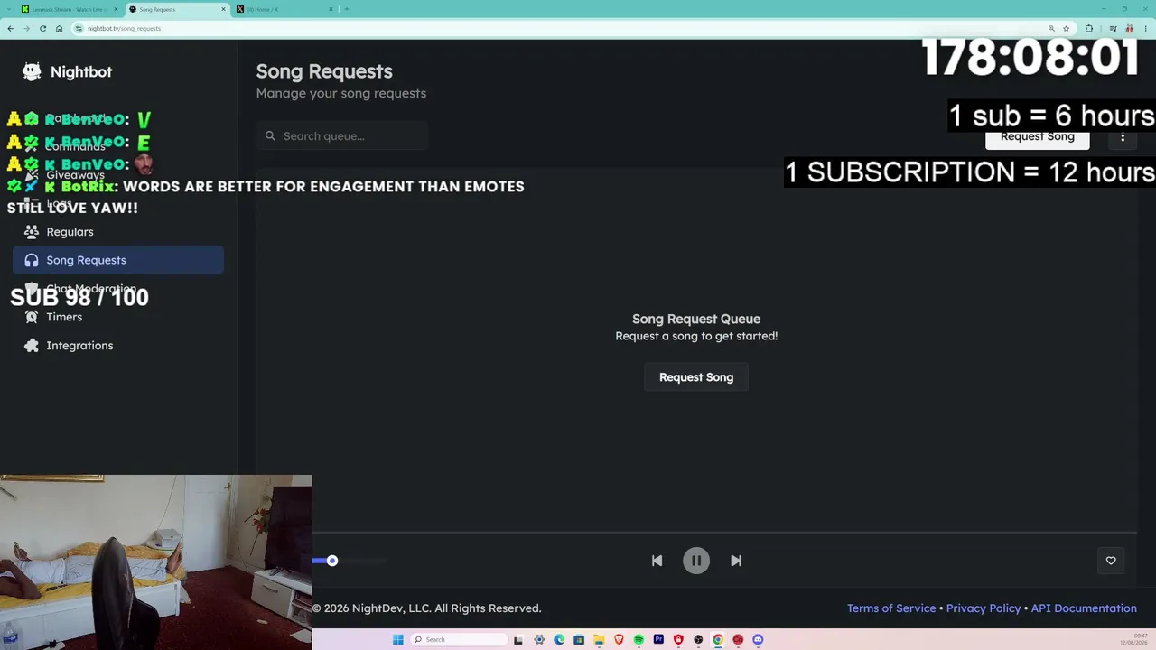Click the Search queue input field
The width and height of the screenshot is (1156, 650).
click(342, 136)
